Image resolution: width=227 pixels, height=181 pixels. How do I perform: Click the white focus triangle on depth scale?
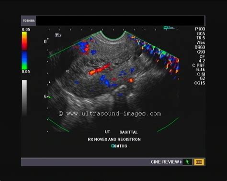click(49, 82)
